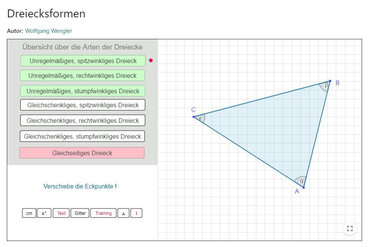Image resolution: width=373 pixels, height=247 pixels.
Task: Toggle the Gitter grid button
Action: pyautogui.click(x=80, y=213)
